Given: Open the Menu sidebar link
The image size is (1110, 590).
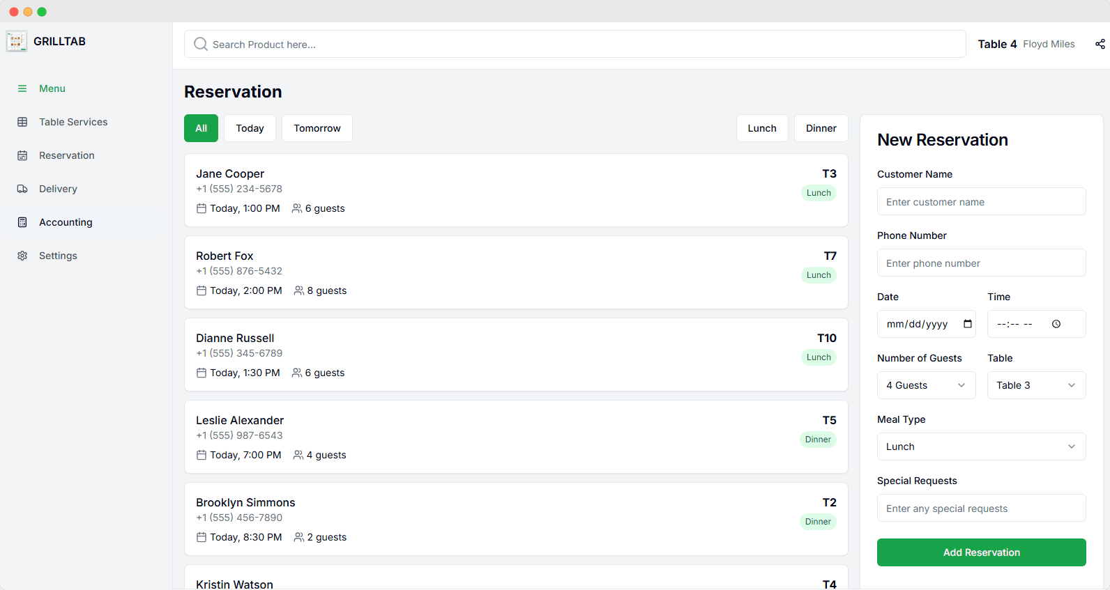Looking at the screenshot, I should pos(52,88).
